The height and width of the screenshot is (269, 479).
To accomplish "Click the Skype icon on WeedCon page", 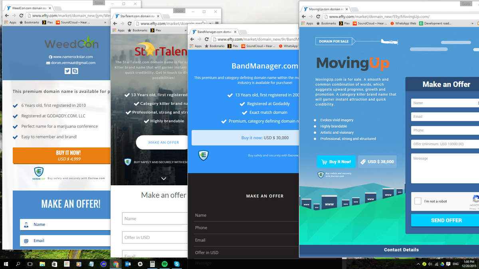I will (x=75, y=71).
